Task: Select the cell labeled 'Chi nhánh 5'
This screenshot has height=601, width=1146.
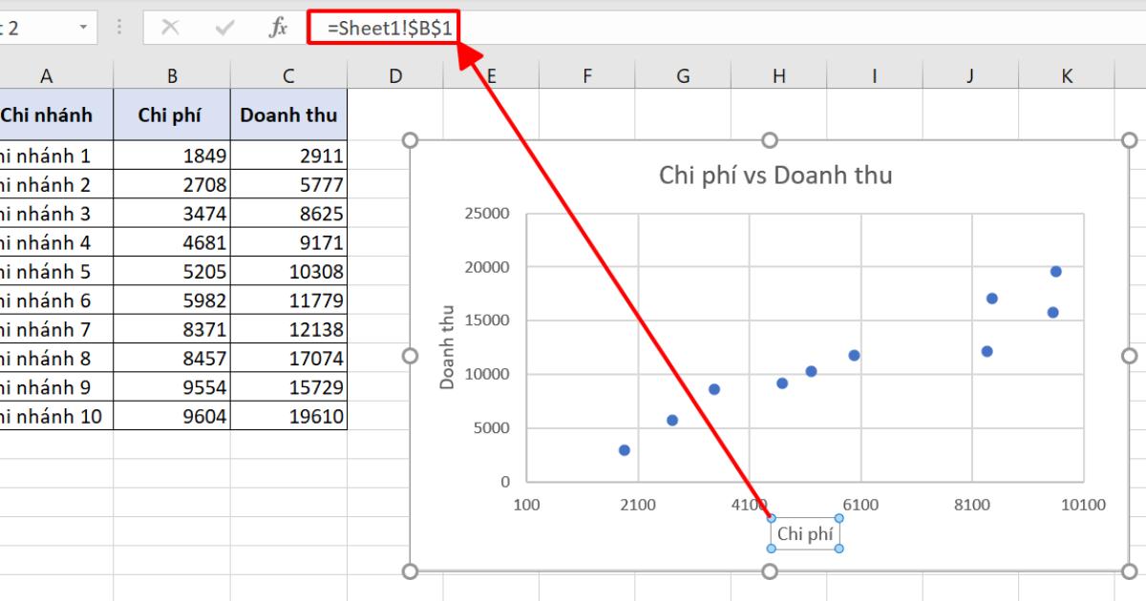Action: coord(46,271)
